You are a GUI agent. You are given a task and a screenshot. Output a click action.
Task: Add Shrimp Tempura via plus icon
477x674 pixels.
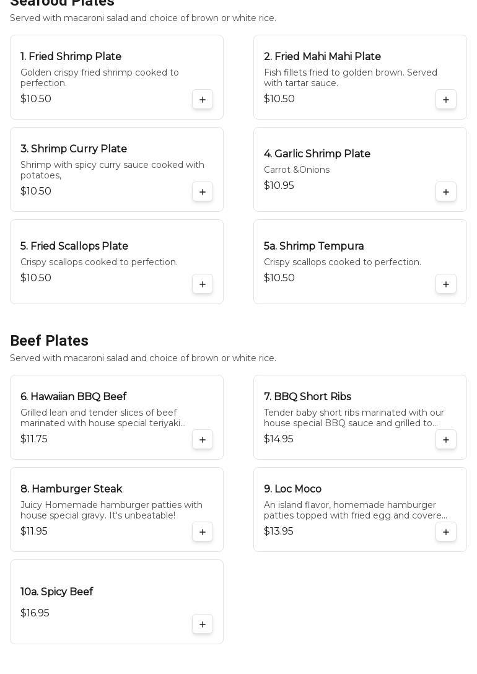pos(446,284)
